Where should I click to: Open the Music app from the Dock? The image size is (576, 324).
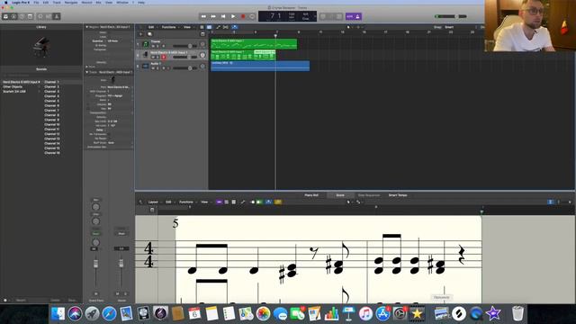pos(365,314)
